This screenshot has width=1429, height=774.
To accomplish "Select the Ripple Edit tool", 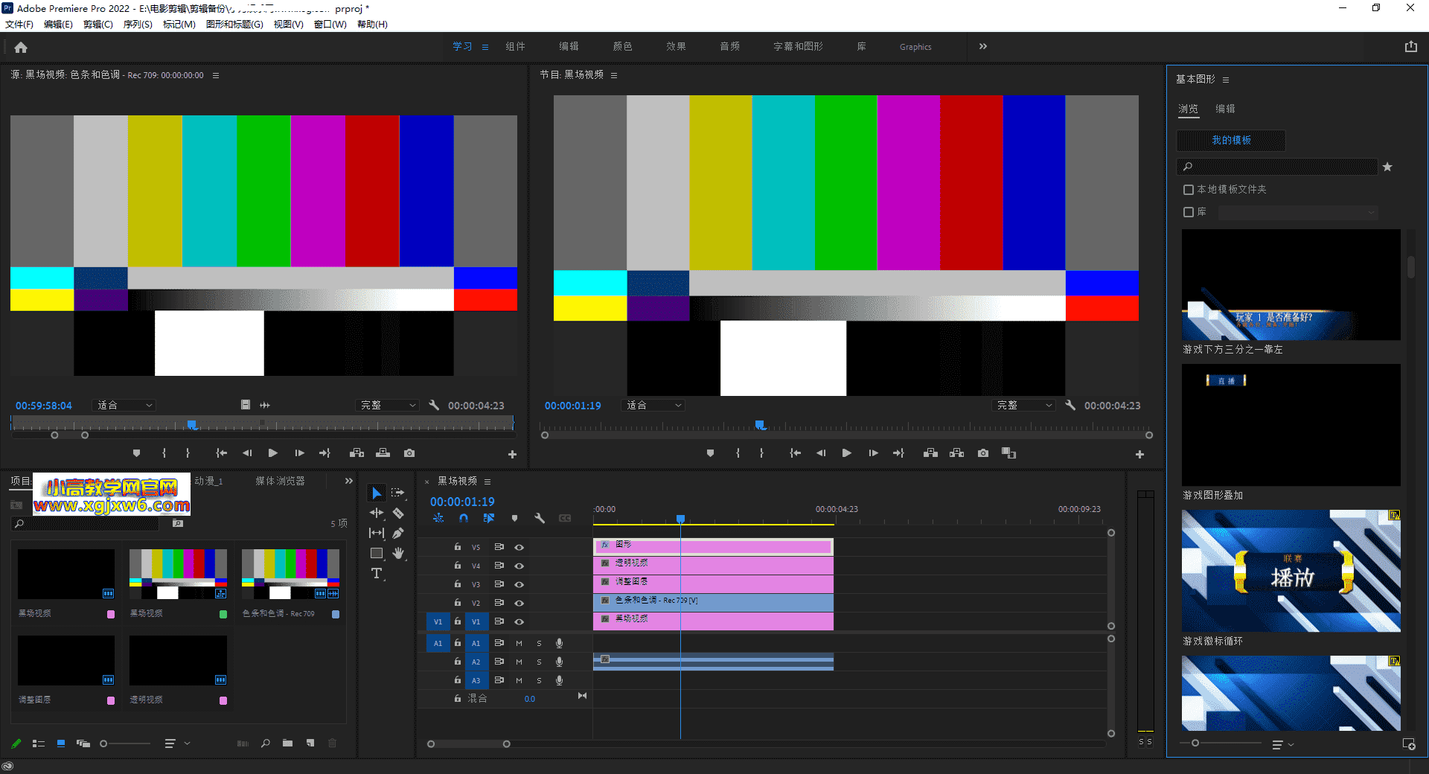I will [377, 513].
